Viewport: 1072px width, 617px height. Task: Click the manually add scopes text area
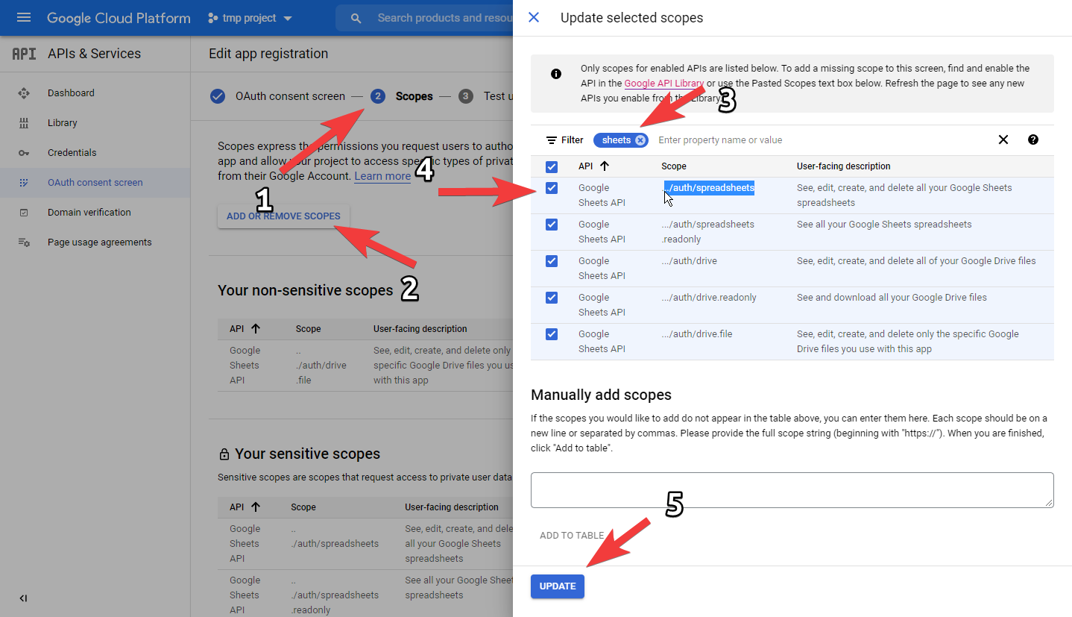coord(792,490)
